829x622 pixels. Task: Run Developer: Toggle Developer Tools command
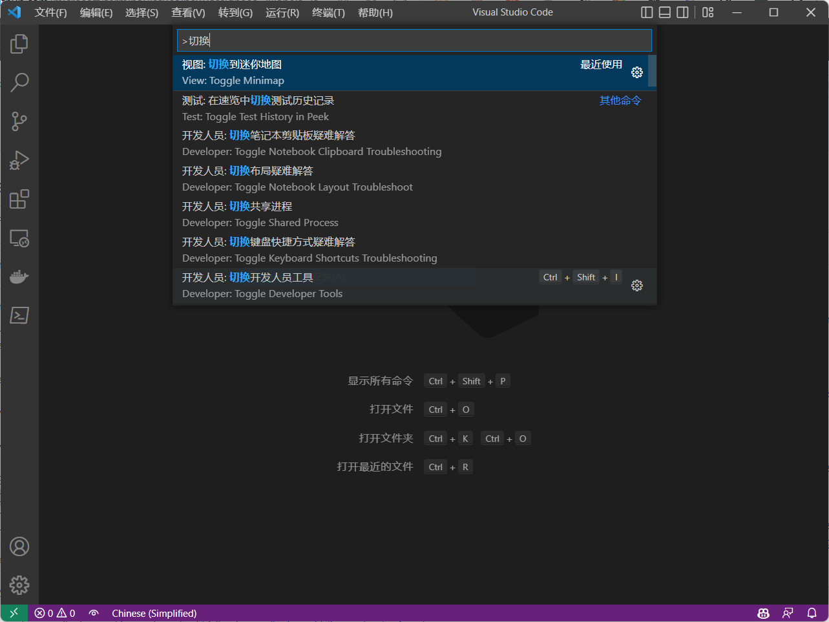pyautogui.click(x=415, y=285)
